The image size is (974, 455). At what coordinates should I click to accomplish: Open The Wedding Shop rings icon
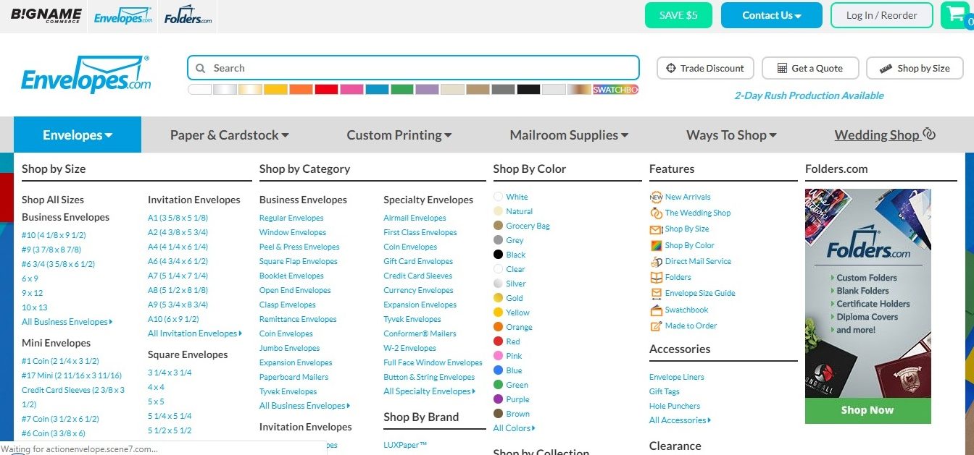point(655,213)
